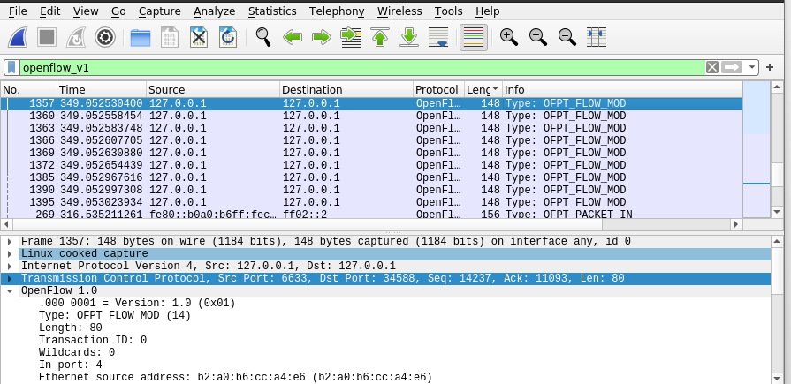Clear the display filter text
Viewport: 791px width, 384px height.
tap(712, 67)
